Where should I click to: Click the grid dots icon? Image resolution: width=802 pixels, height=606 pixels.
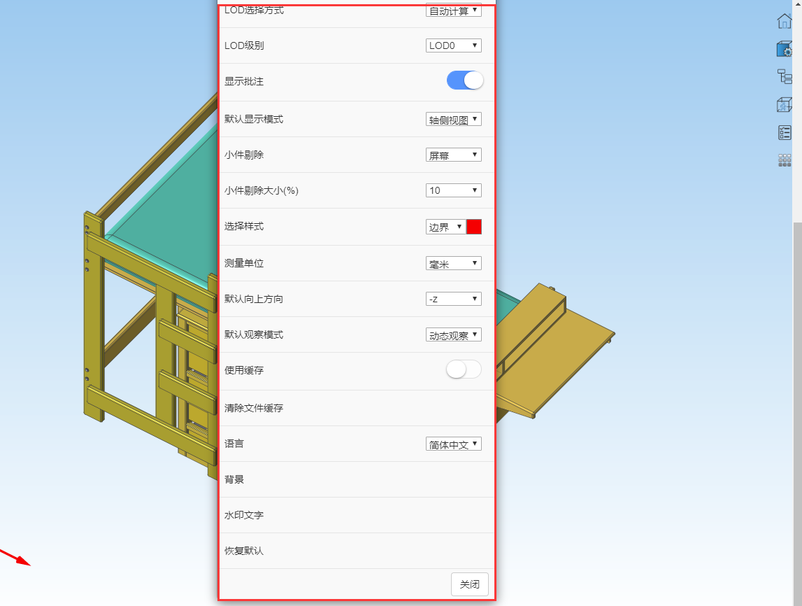(785, 160)
